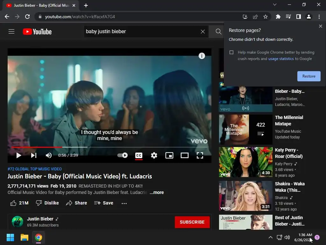Open Katy Perry Roar video thumbnail
Screen dimensions: 326x245
[245, 162]
